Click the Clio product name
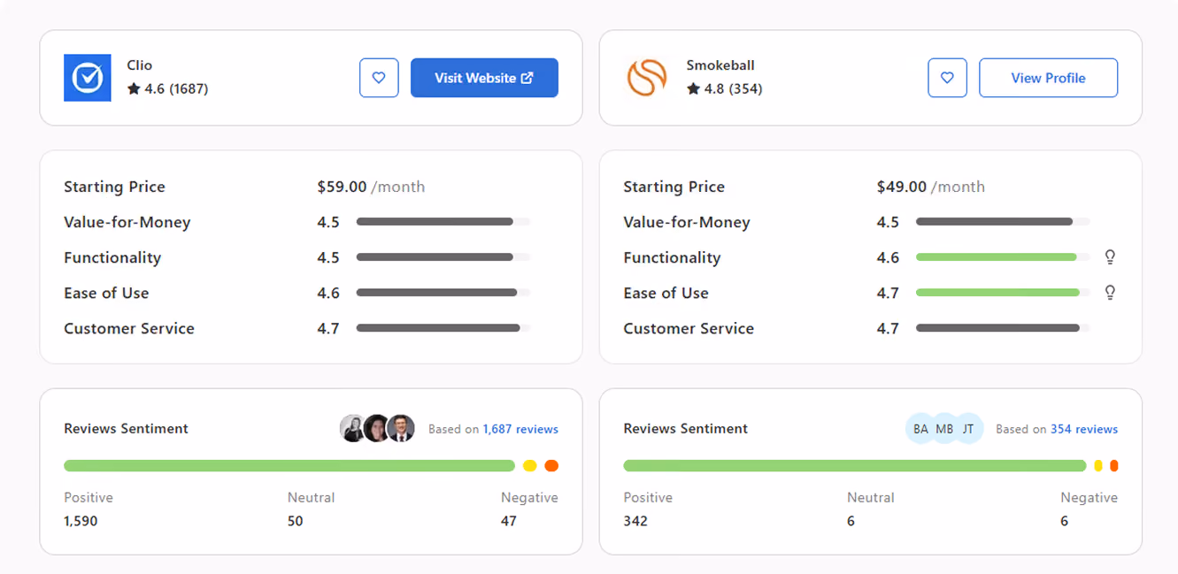This screenshot has height=574, width=1178. click(x=140, y=65)
